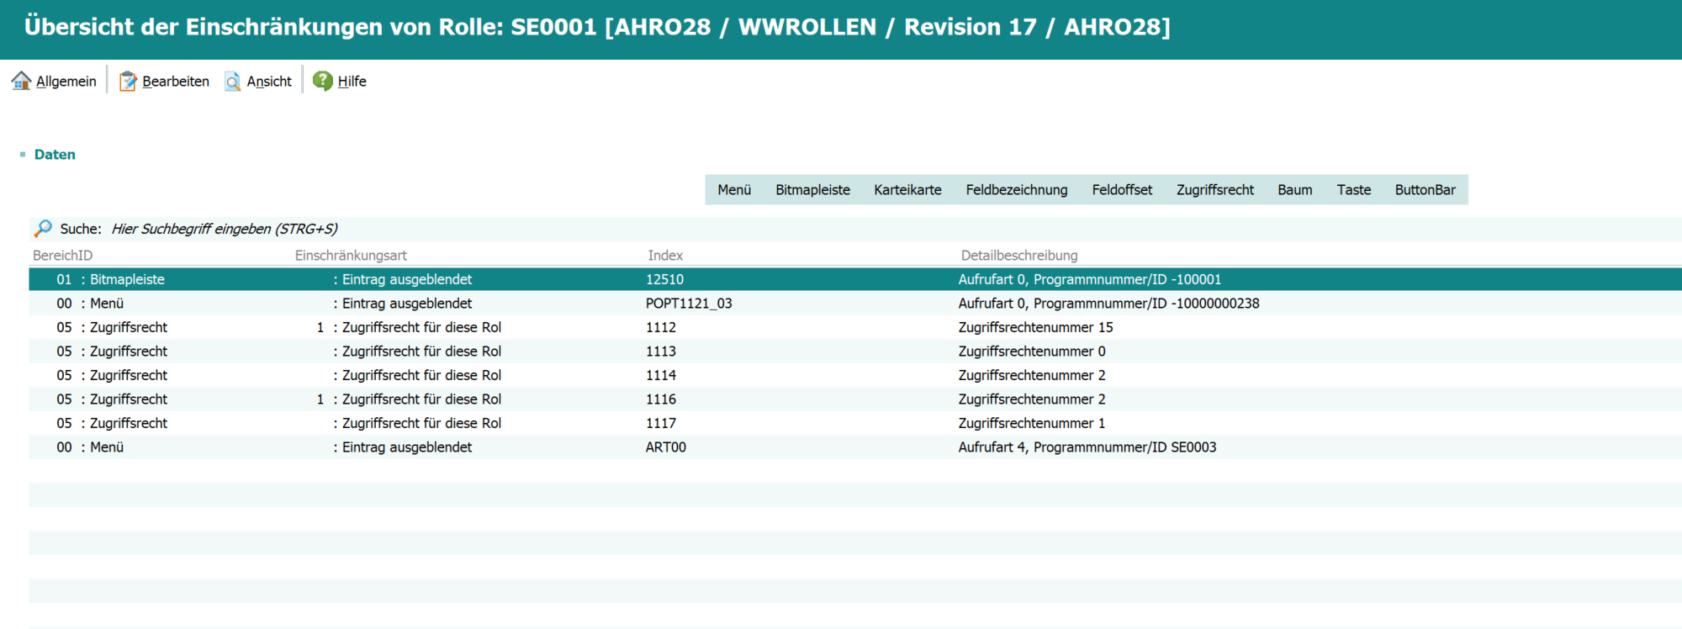Open the Bearbeiten menu
The image size is (1682, 629).
[176, 82]
